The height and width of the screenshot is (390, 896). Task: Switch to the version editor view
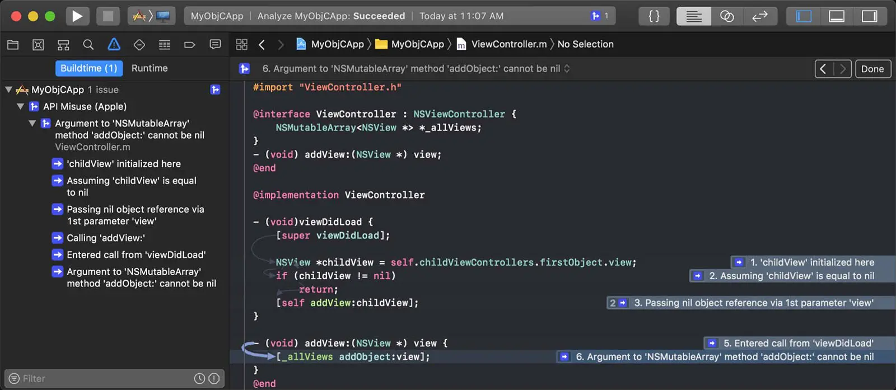[x=759, y=16]
